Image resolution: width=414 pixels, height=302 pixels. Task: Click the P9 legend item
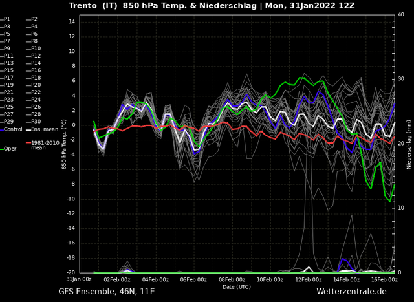coord(5,49)
